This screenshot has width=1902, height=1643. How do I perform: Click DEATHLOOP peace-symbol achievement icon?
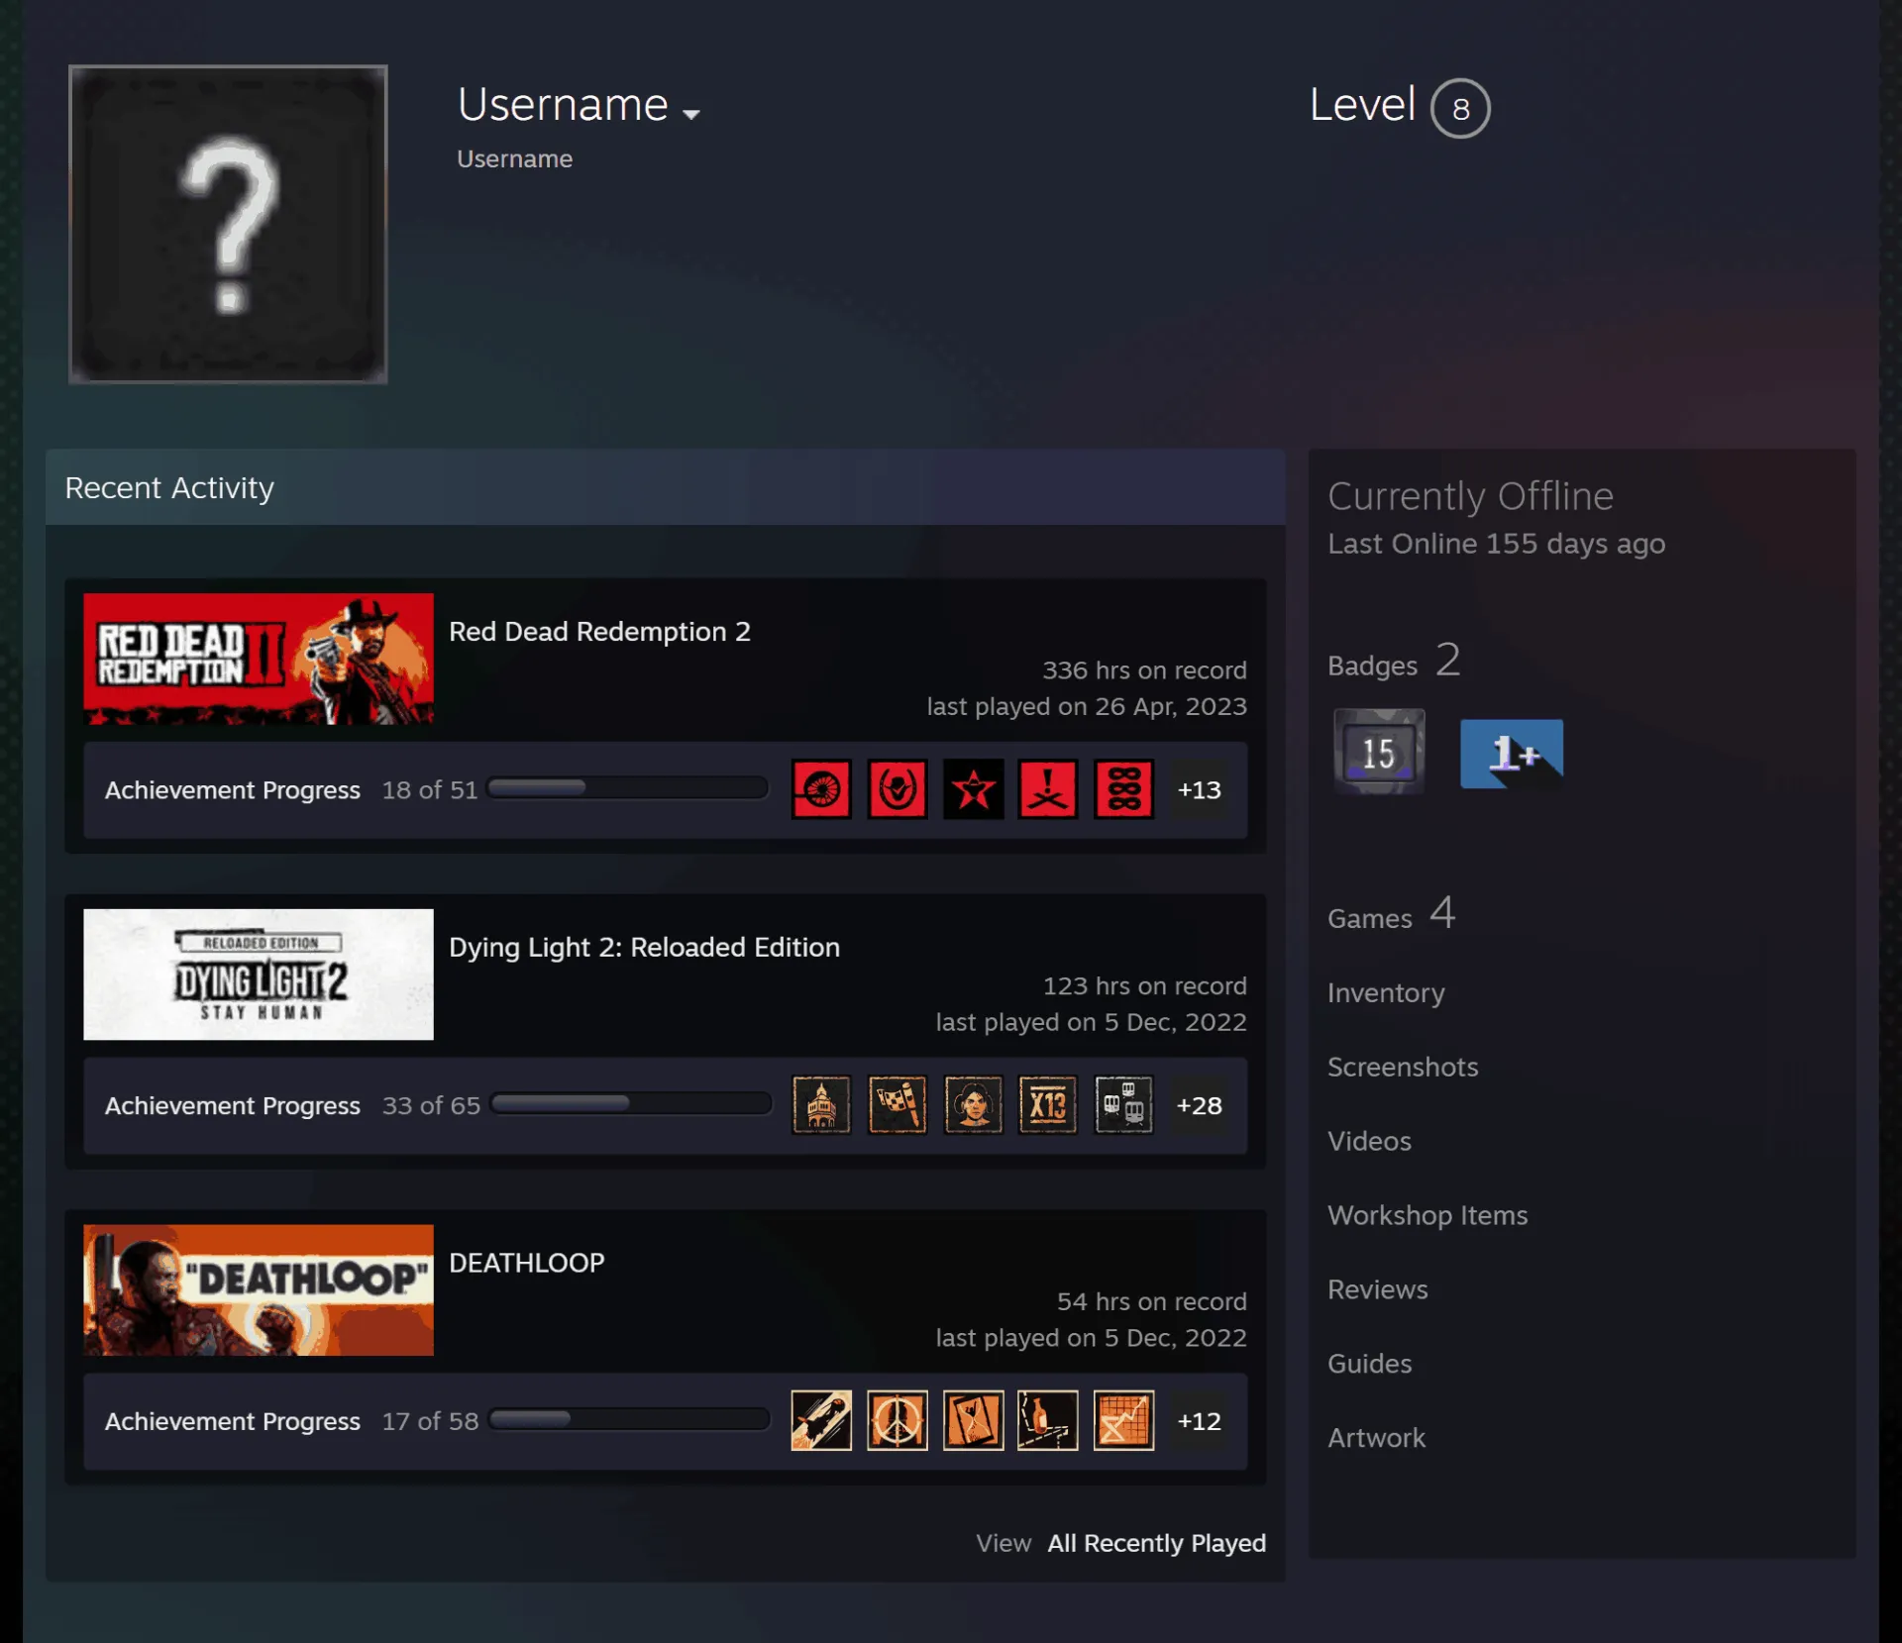tap(898, 1420)
